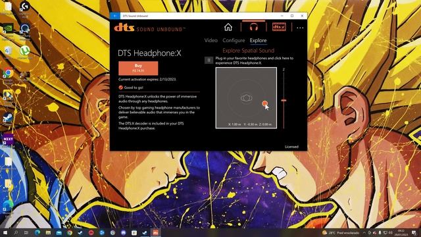Open the DTS:X film section icon
Image resolution: width=421 pixels, height=237 pixels.
coord(279,27)
